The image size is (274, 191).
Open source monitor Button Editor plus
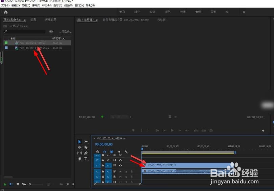click(x=263, y=131)
